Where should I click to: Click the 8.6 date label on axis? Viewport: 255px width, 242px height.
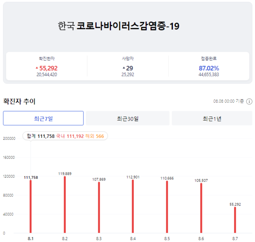point(201,239)
